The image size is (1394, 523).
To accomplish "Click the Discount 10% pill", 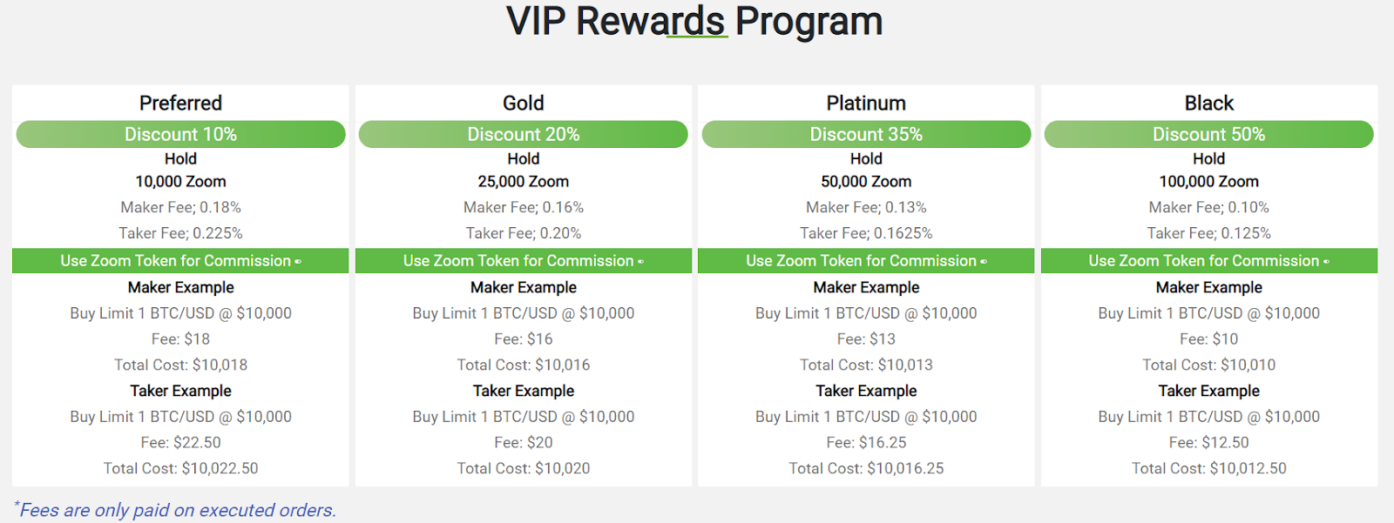I will pos(180,134).
